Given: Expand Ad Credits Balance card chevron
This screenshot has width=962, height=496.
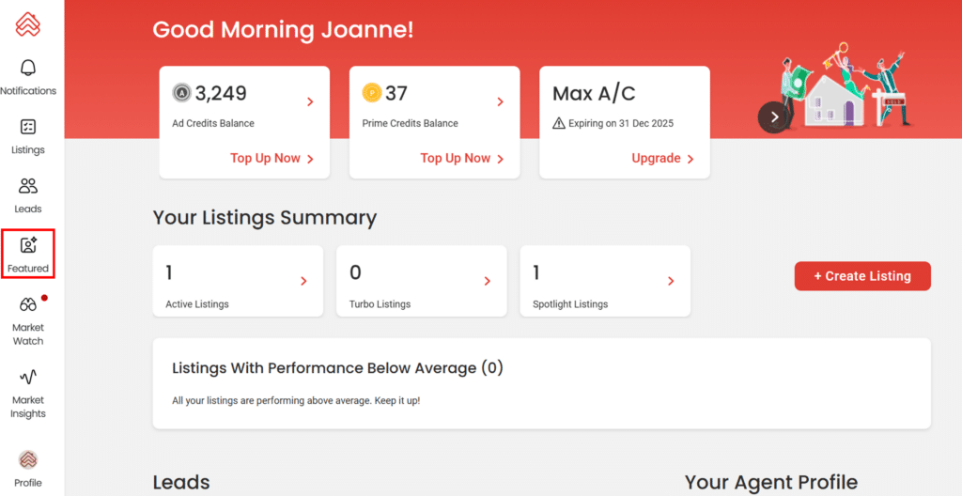Looking at the screenshot, I should coord(310,101).
